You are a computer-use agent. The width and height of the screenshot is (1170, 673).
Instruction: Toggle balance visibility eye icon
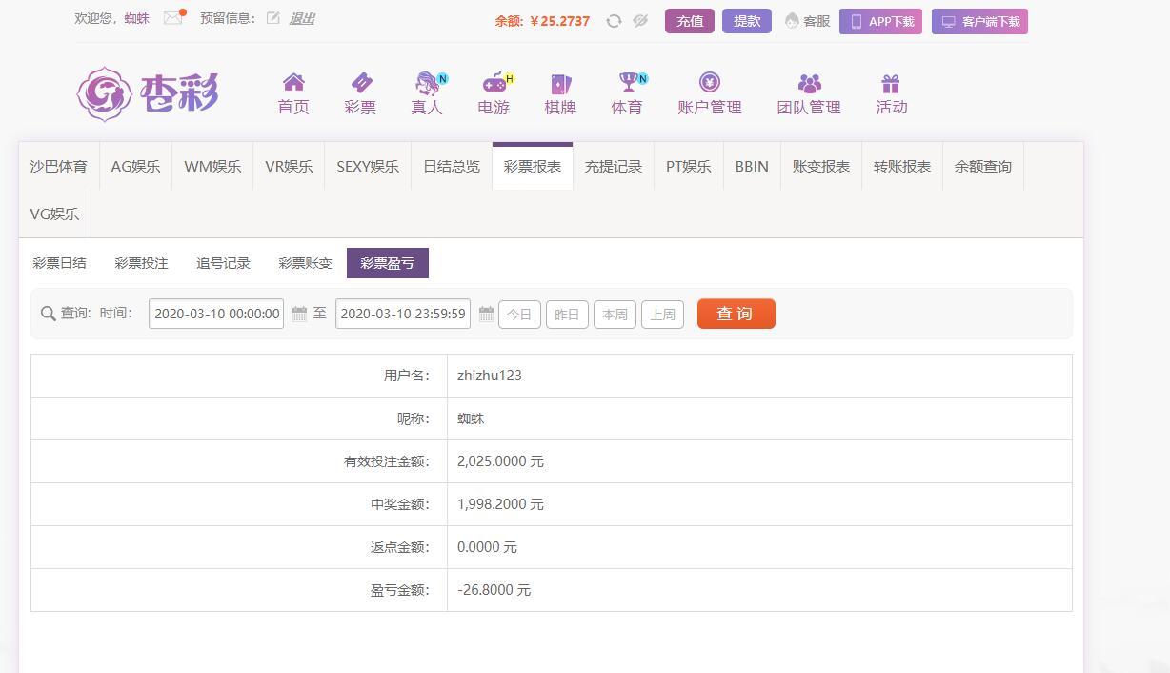(640, 21)
